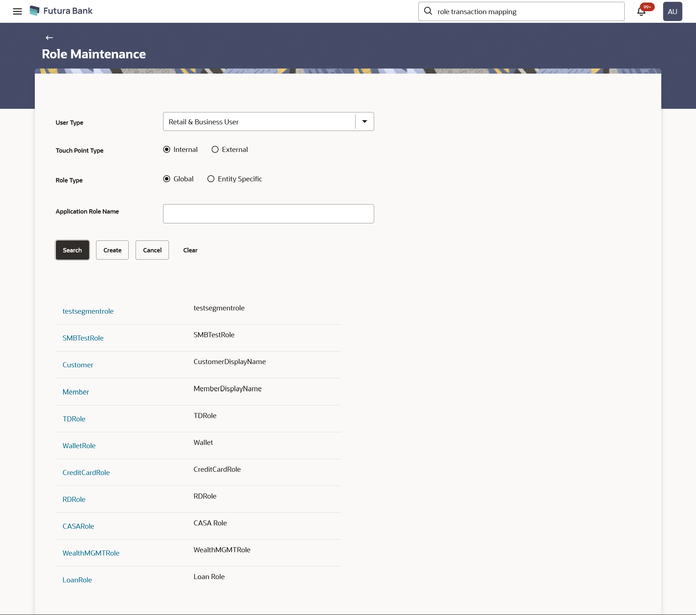Viewport: 696px width, 615px height.
Task: Select Internal touch point type
Action: tap(167, 150)
